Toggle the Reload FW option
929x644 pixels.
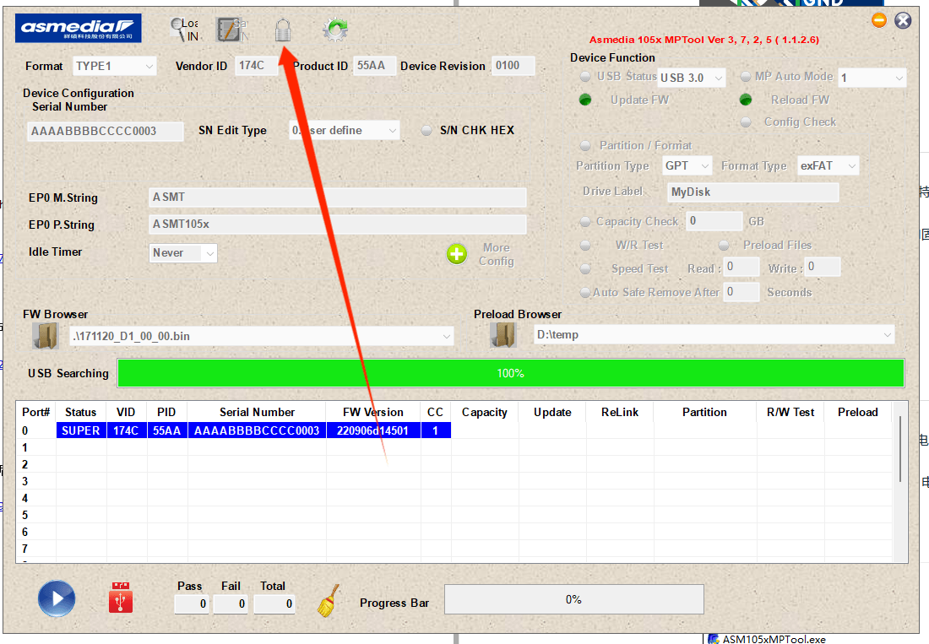click(x=746, y=100)
